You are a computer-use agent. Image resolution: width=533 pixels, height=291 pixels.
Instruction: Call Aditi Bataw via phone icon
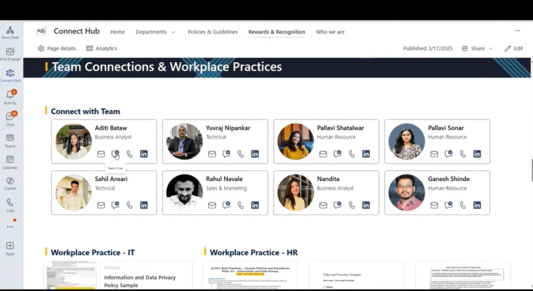[x=130, y=154]
